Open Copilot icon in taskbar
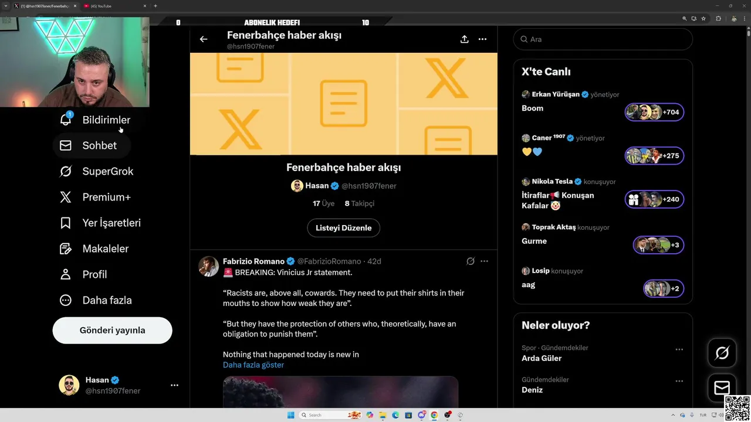Screen dimensions: 751x422 pos(370,415)
